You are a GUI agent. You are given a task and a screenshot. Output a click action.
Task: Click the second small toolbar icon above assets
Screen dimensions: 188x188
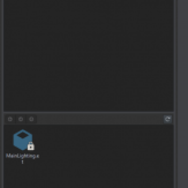click(21, 119)
